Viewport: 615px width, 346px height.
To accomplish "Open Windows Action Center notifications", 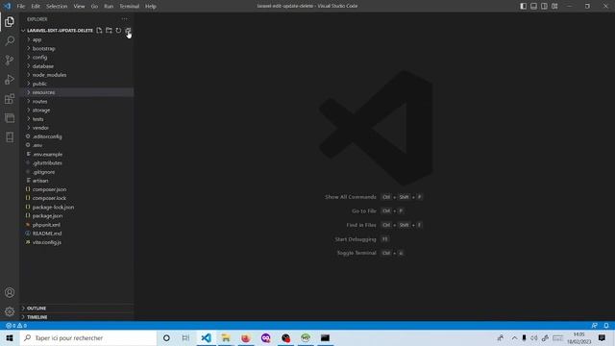I will coord(603,337).
